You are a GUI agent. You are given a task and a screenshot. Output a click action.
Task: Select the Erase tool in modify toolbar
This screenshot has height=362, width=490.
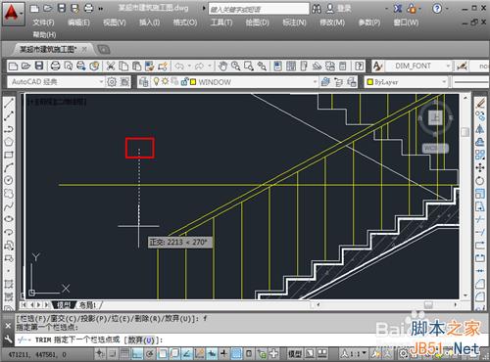click(480, 104)
